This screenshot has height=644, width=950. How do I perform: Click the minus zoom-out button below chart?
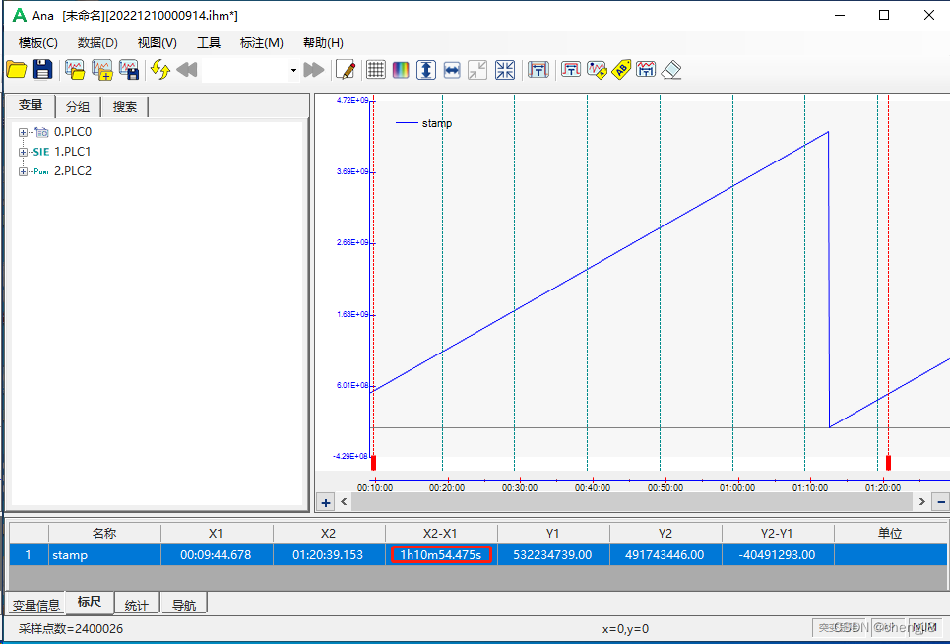coord(941,501)
